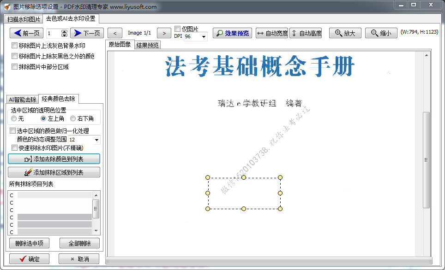This screenshot has height=270, width=445.
Task: Confirm with 确定 button
Action: coord(30,259)
